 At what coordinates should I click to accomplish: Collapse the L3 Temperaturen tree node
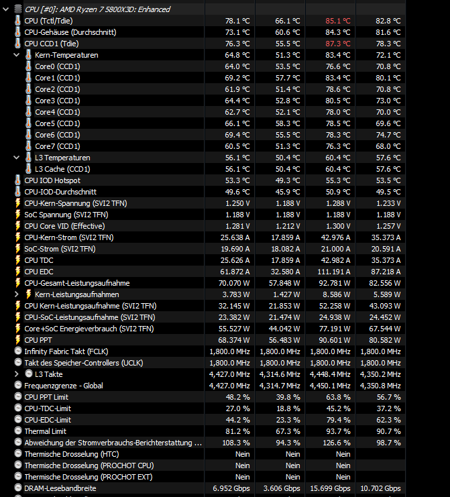17,158
